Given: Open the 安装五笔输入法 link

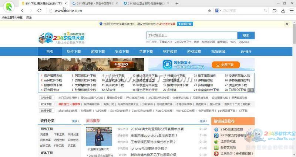Looking at the screenshot, I should tap(239, 76).
